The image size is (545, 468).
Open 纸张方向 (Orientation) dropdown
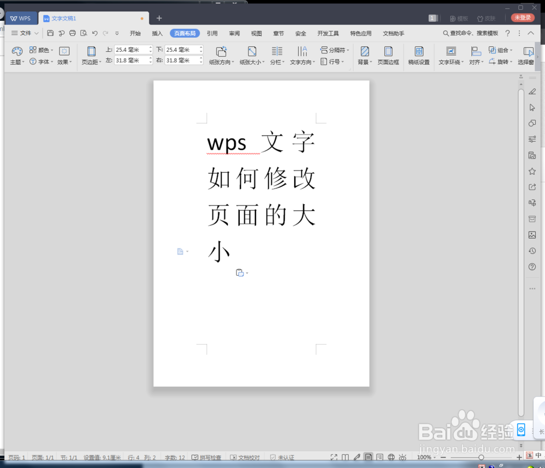coord(221,56)
